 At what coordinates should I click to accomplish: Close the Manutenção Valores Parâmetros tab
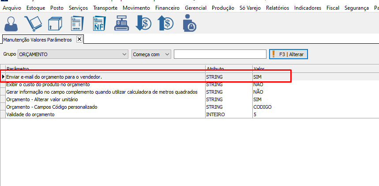[79, 39]
